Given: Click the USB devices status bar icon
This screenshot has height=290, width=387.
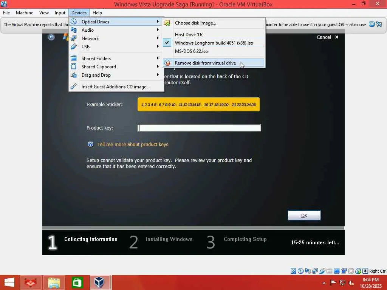Looking at the screenshot, I should pos(322,271).
